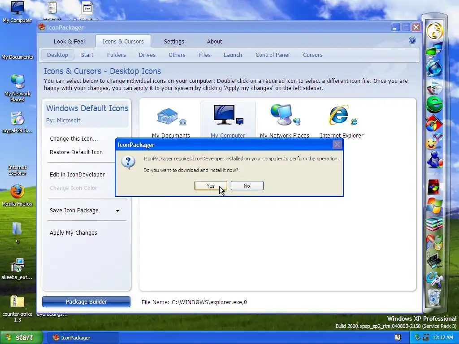This screenshot has width=459, height=344.
Task: Click the red film media dock icon
Action: click(x=434, y=123)
